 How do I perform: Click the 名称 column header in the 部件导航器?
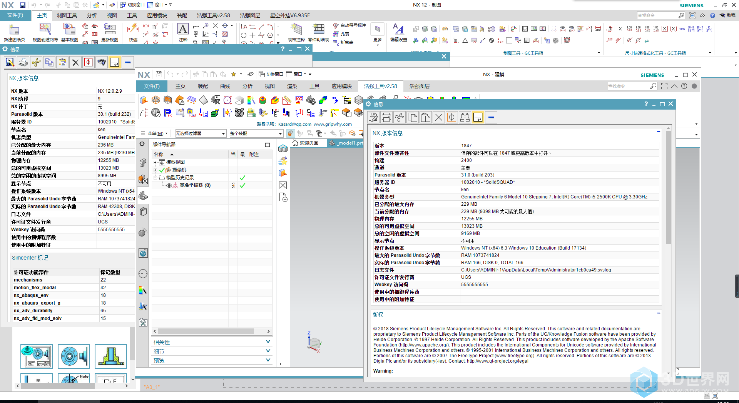[x=159, y=154]
